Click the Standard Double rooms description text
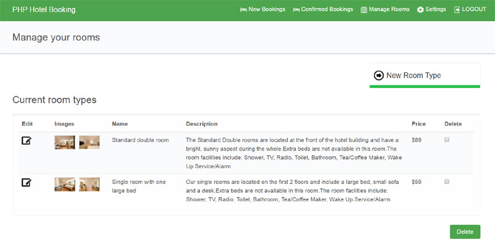495x239 pixels. (294, 153)
